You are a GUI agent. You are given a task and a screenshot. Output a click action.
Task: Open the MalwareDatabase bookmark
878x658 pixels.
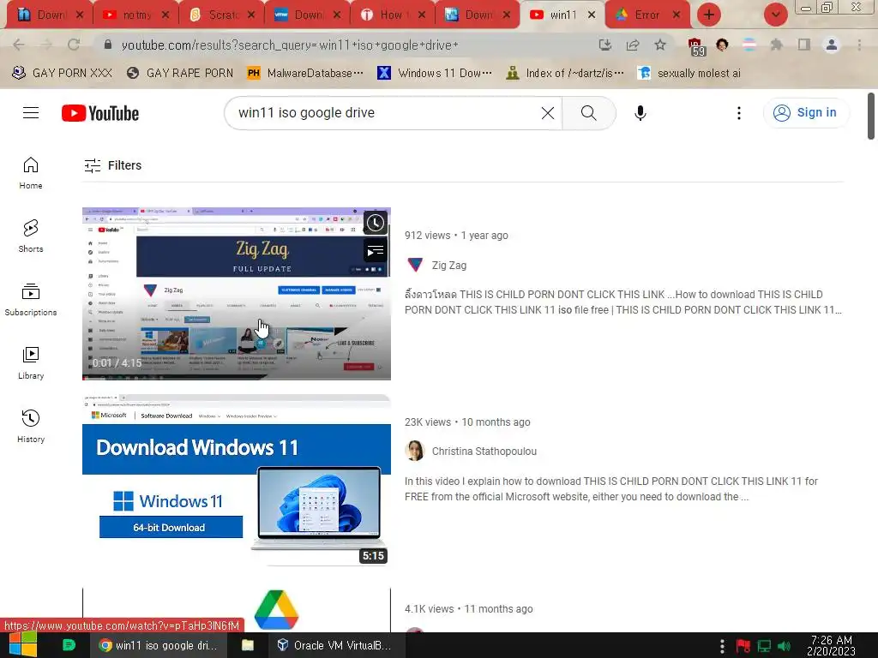click(x=305, y=73)
